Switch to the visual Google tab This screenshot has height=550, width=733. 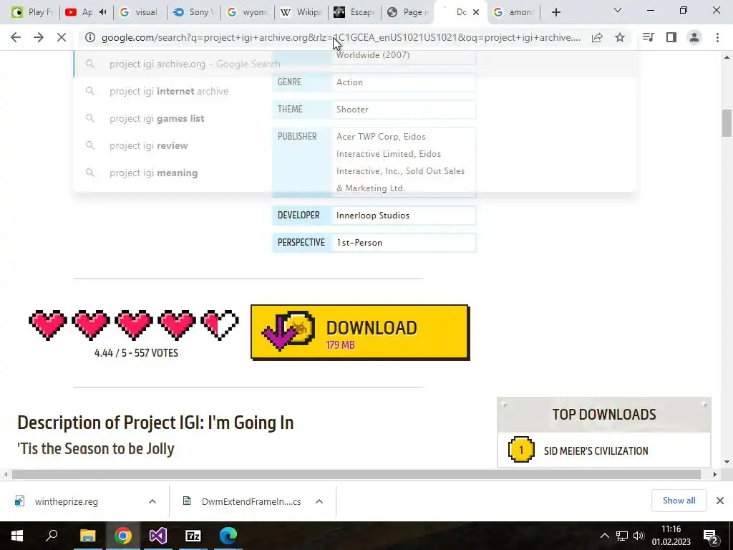coord(139,12)
